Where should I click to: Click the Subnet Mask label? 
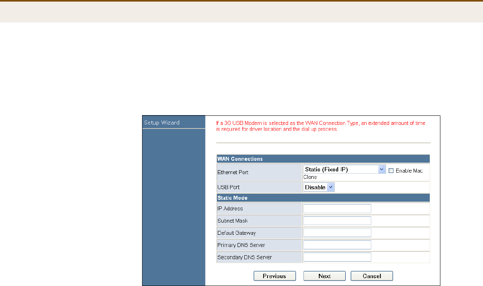tap(232, 221)
